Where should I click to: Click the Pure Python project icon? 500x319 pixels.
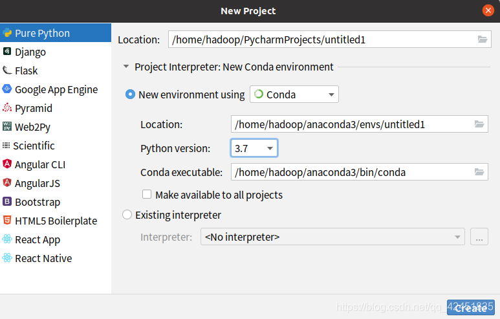click(7, 32)
